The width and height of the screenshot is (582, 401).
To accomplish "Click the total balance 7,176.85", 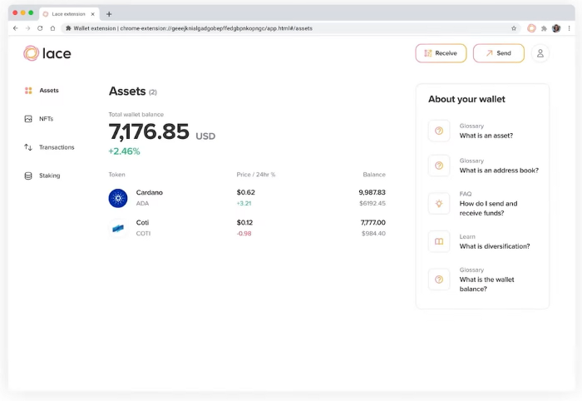I will [149, 131].
